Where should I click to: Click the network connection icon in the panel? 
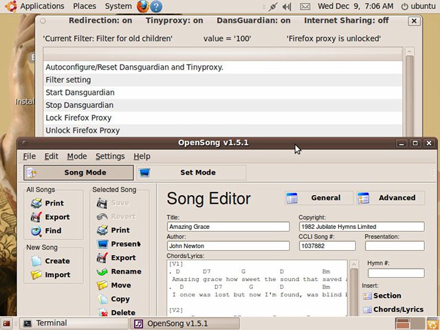[x=272, y=6]
